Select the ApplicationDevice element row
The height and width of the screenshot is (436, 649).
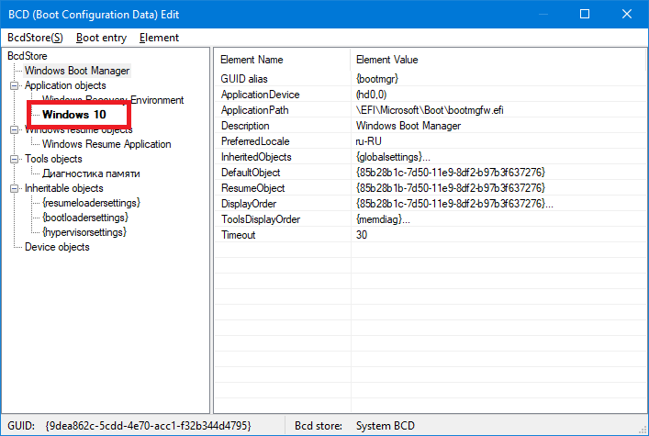431,95
